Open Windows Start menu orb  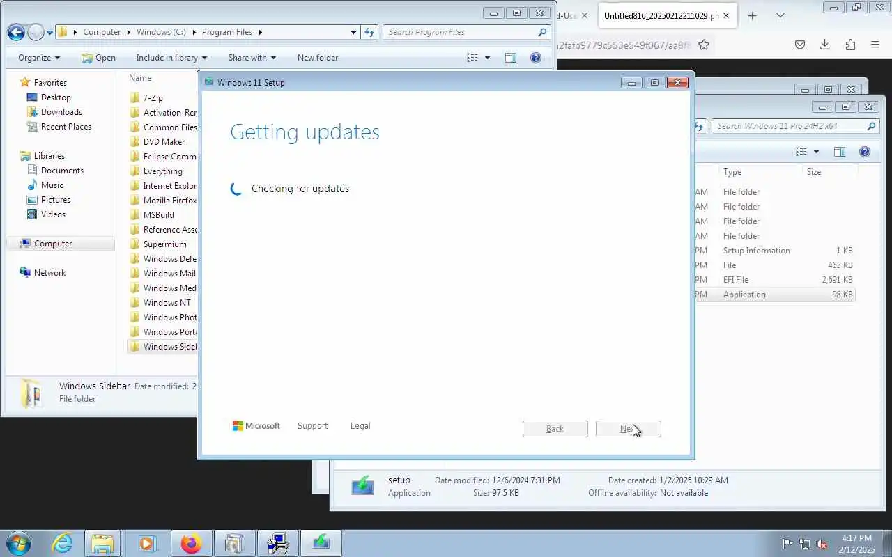tap(18, 543)
